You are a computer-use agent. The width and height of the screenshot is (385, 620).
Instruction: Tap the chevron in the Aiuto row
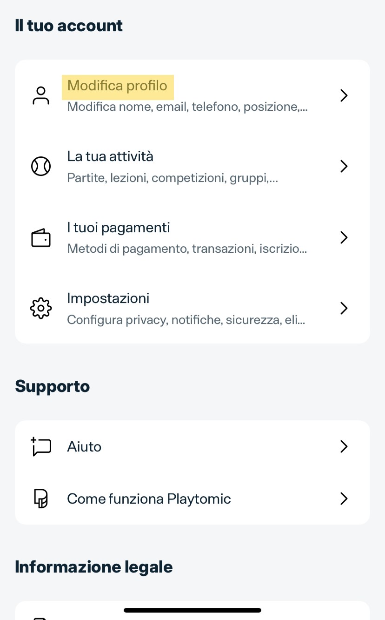click(344, 447)
